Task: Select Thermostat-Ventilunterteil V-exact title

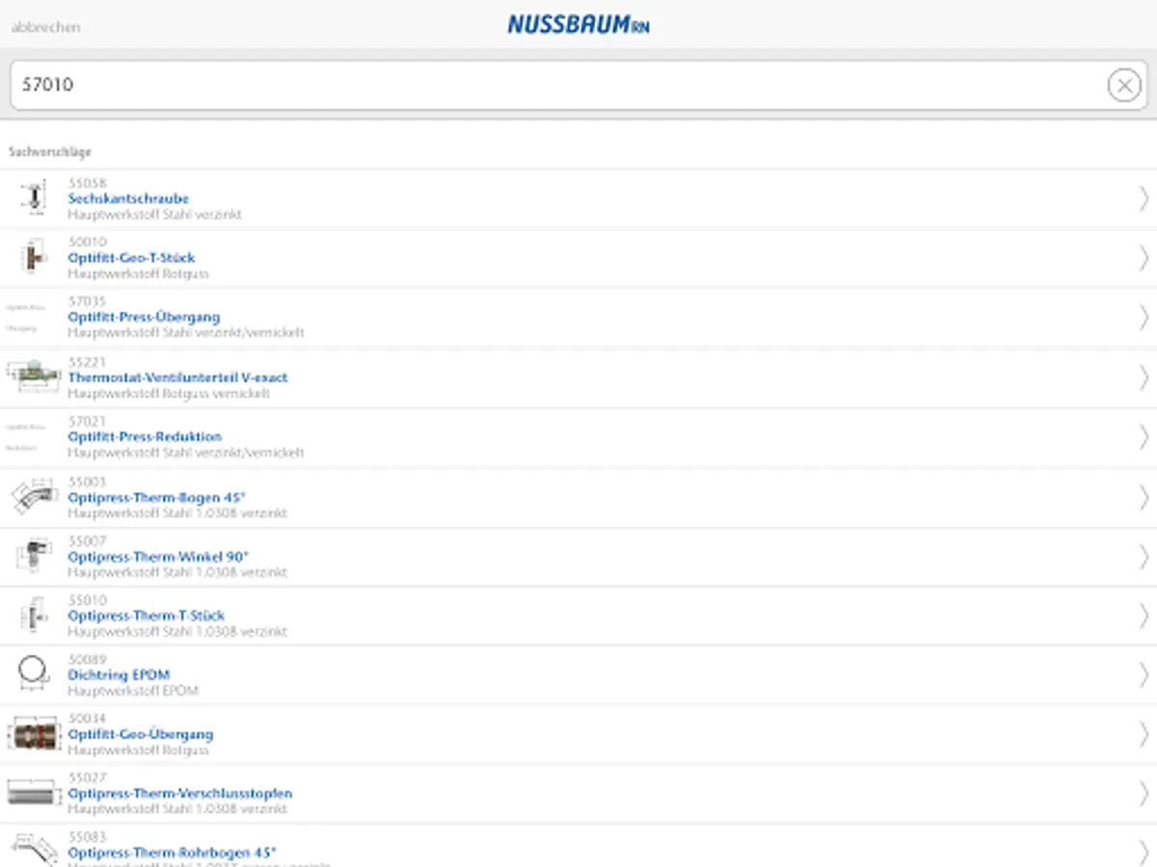Action: tap(177, 377)
